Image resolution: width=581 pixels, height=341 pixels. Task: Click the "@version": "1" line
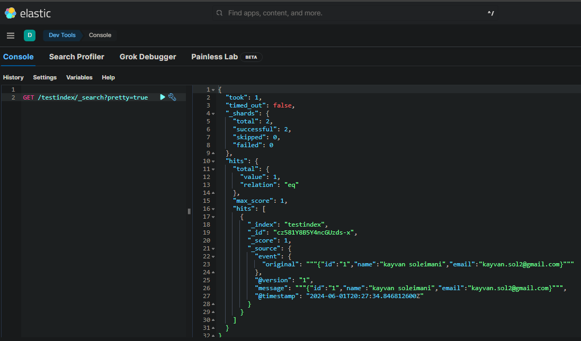(x=284, y=280)
